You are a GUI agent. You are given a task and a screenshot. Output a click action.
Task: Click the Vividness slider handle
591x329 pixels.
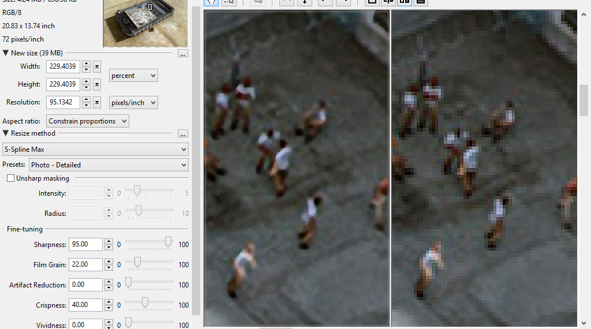pos(129,323)
